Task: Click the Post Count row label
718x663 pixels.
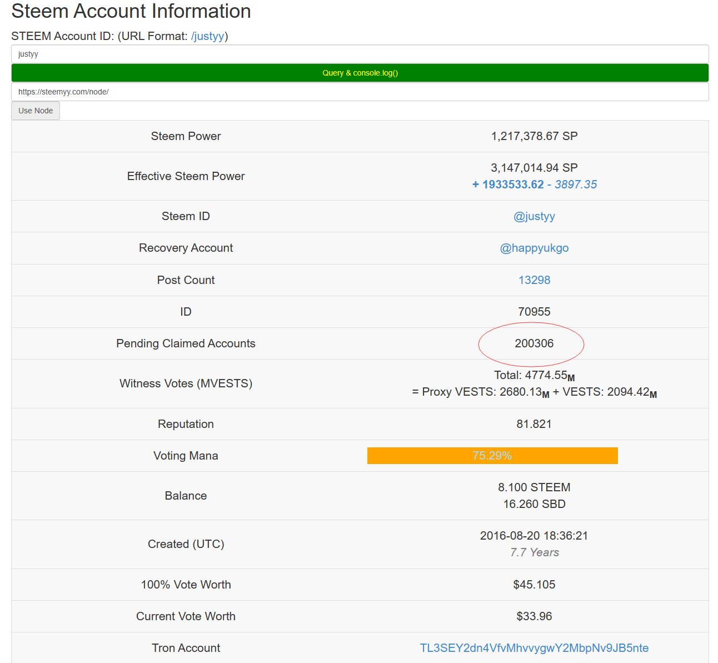Action: [x=186, y=280]
